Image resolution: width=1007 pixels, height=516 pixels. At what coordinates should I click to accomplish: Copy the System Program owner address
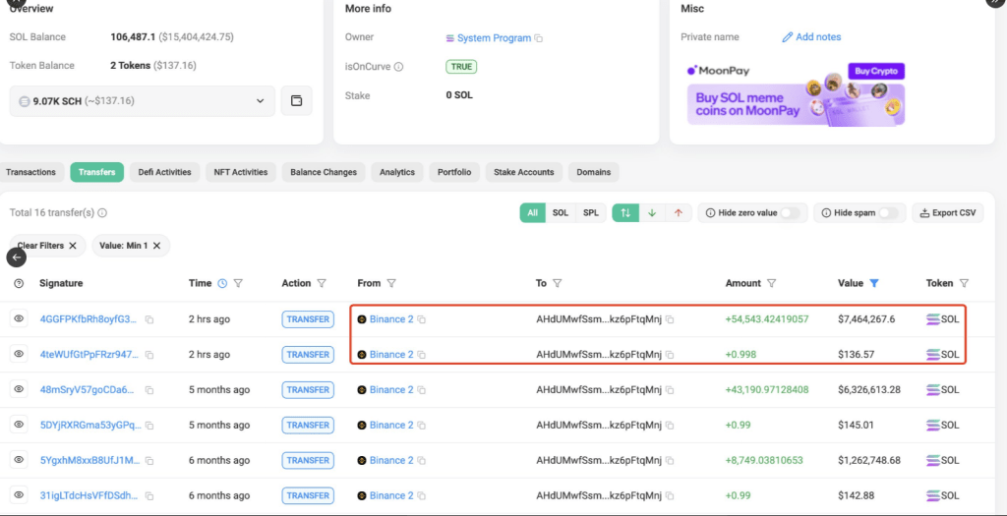point(539,38)
